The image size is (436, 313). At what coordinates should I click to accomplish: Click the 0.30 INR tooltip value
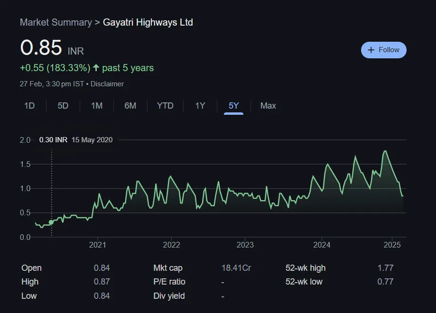(x=54, y=140)
